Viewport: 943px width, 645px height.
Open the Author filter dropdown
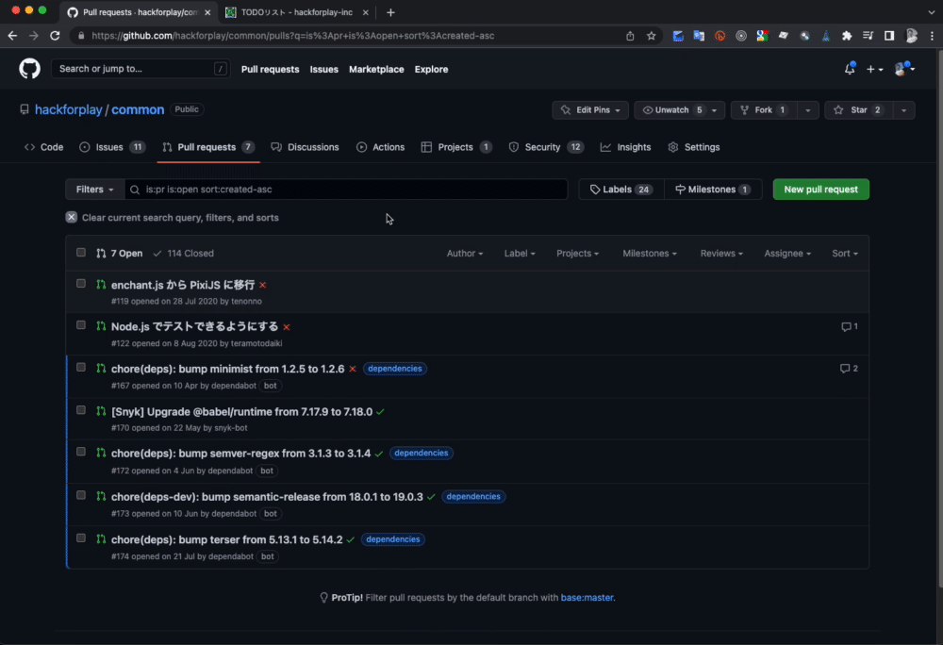pyautogui.click(x=465, y=253)
